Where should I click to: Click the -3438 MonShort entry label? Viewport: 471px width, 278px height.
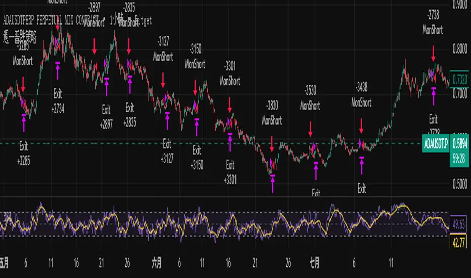361,95
